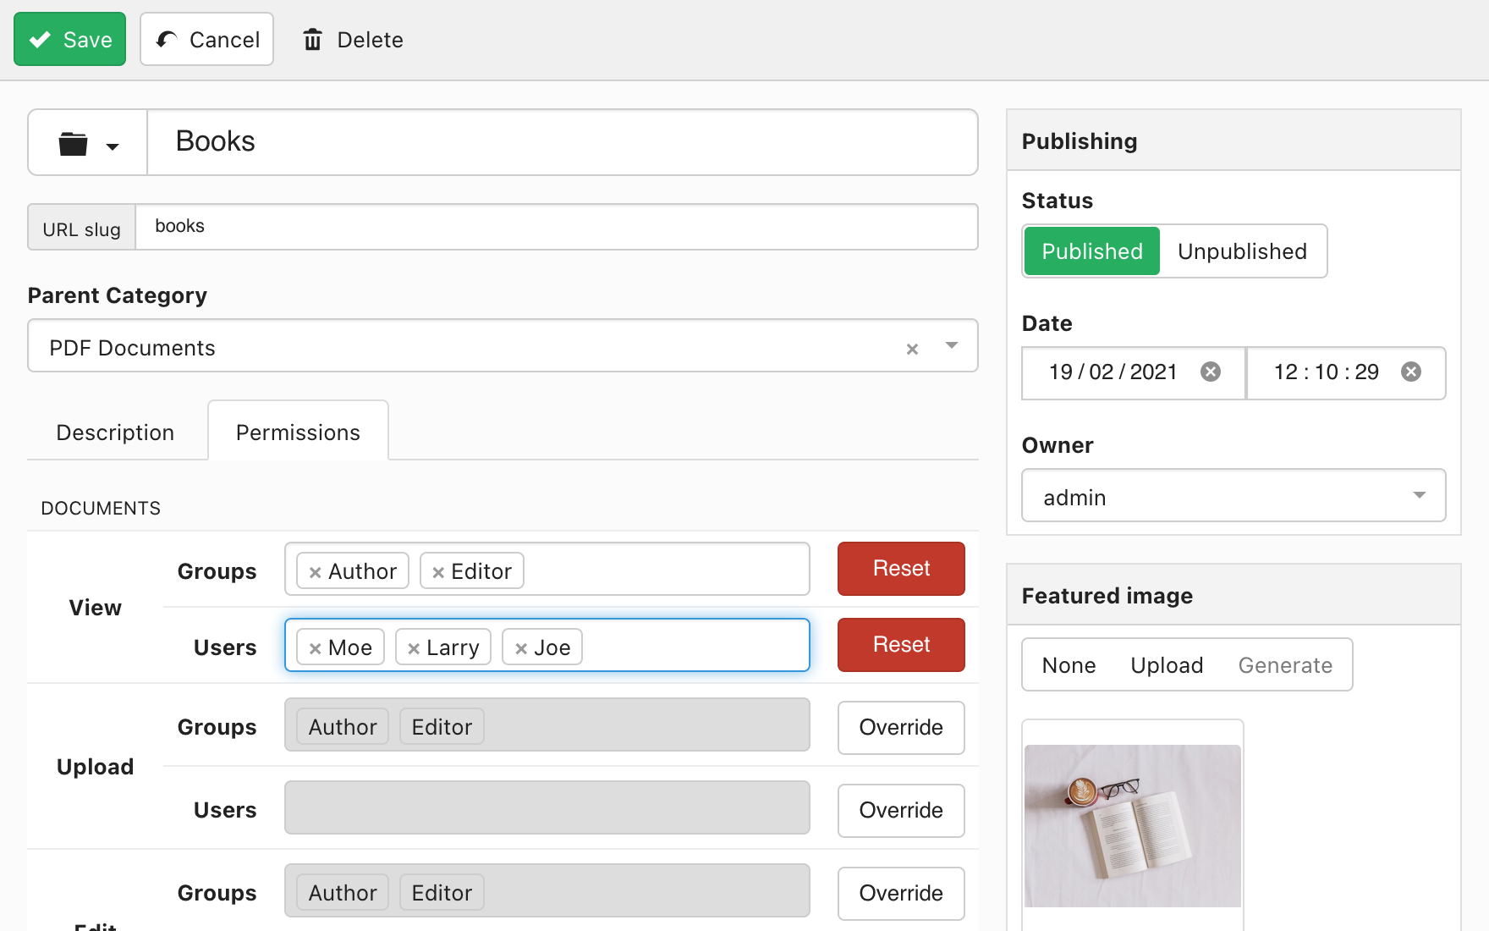The image size is (1489, 931).
Task: Open the Permissions tab
Action: coord(298,432)
